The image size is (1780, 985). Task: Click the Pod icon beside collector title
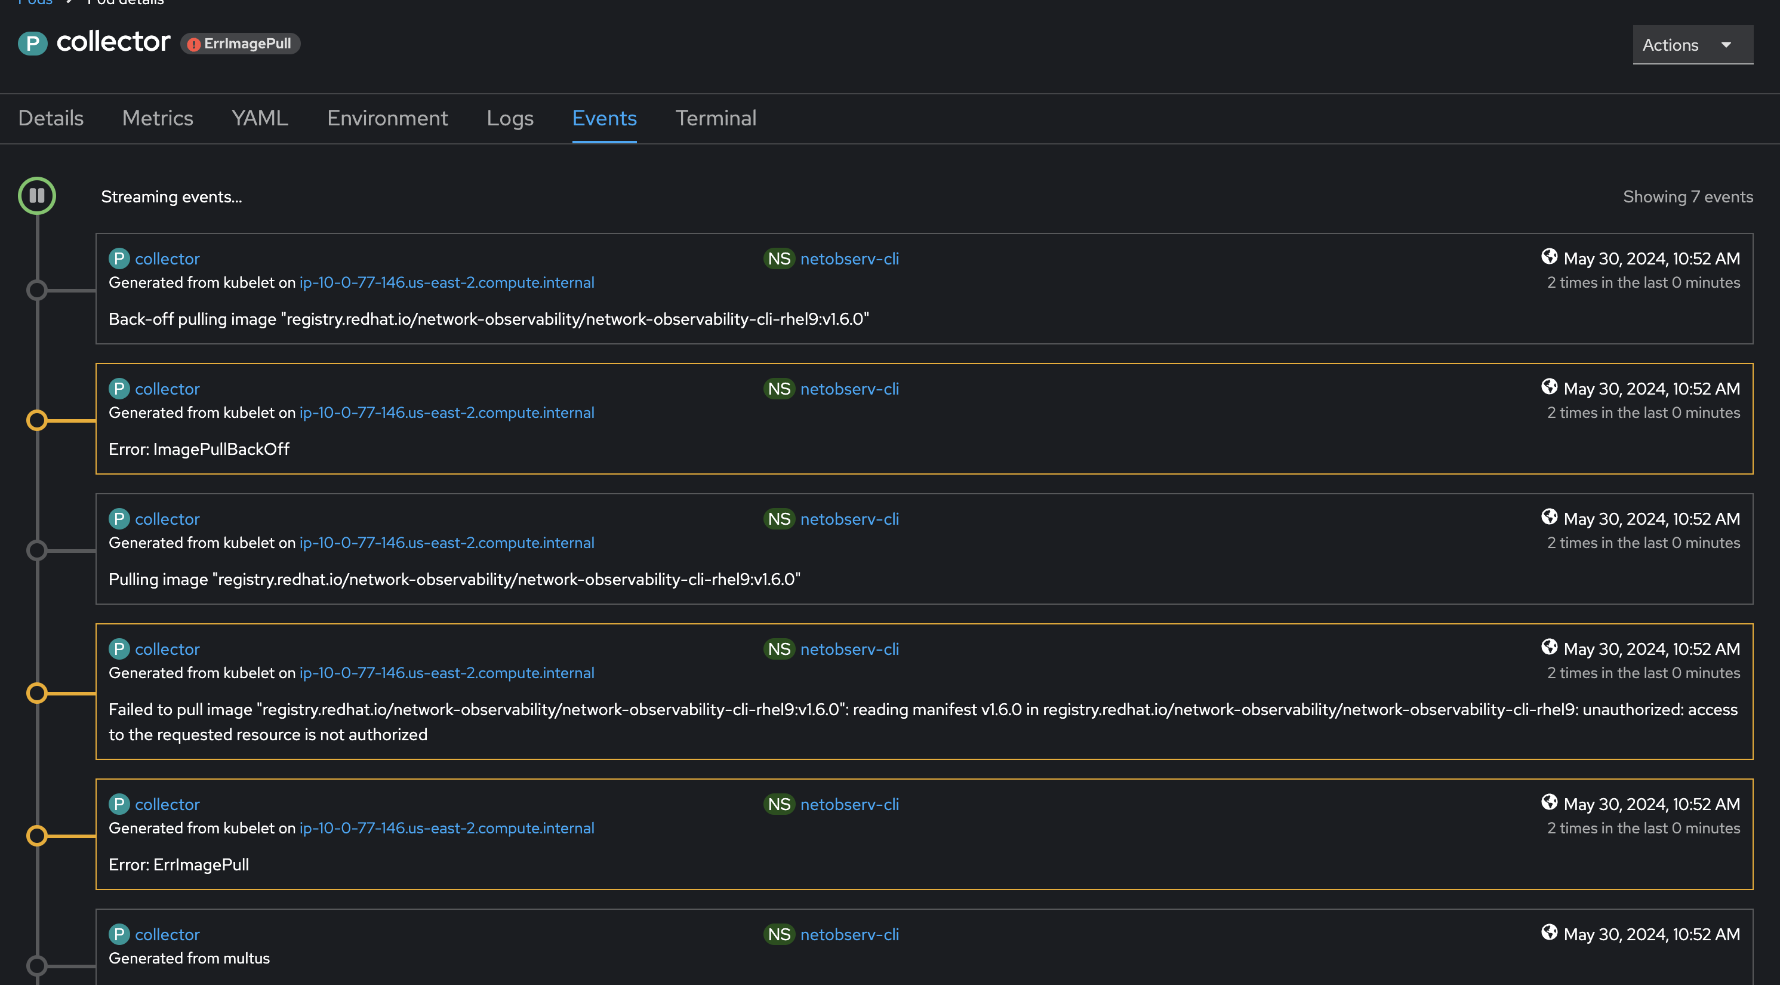(32, 44)
